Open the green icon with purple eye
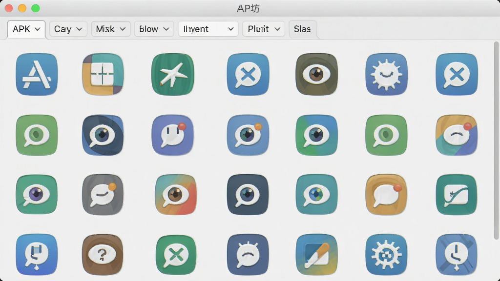This screenshot has width=500, height=281. pyautogui.click(x=37, y=194)
